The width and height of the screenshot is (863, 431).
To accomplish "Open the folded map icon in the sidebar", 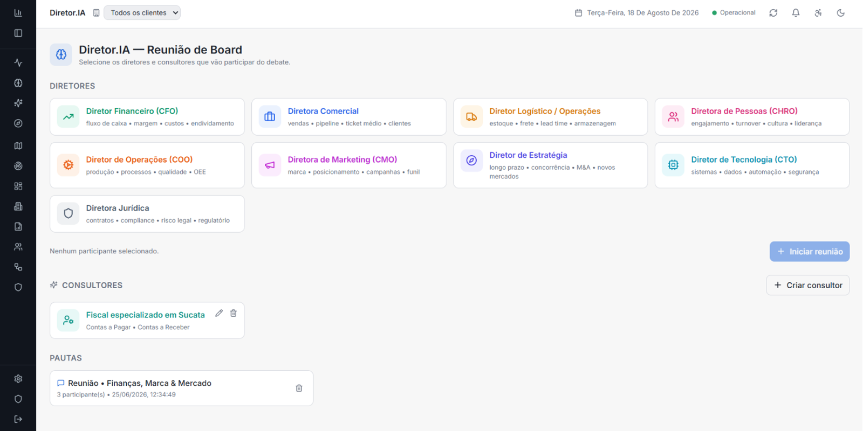I will point(18,145).
